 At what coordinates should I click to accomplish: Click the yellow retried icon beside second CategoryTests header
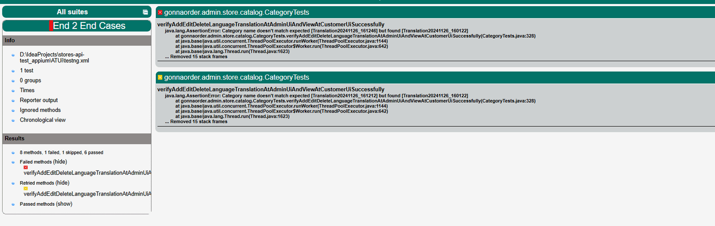pos(160,77)
